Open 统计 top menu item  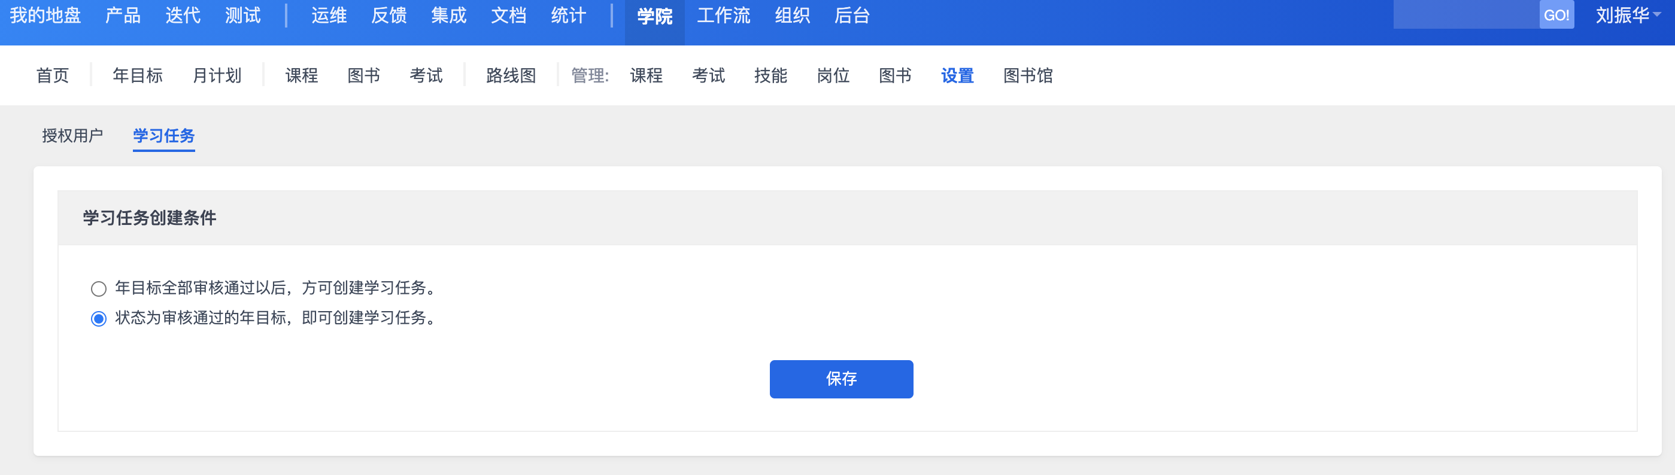tap(568, 16)
